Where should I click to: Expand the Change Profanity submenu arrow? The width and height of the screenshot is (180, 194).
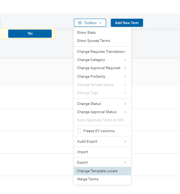pos(125,77)
